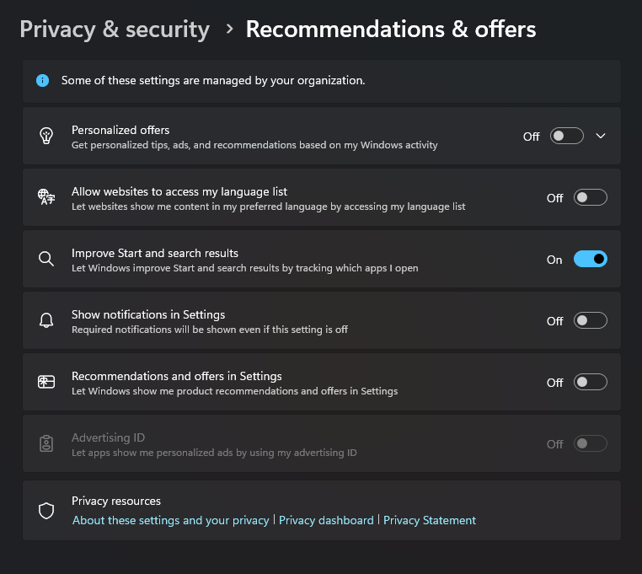Click the shield Privacy resources icon
The width and height of the screenshot is (642, 574).
click(46, 511)
